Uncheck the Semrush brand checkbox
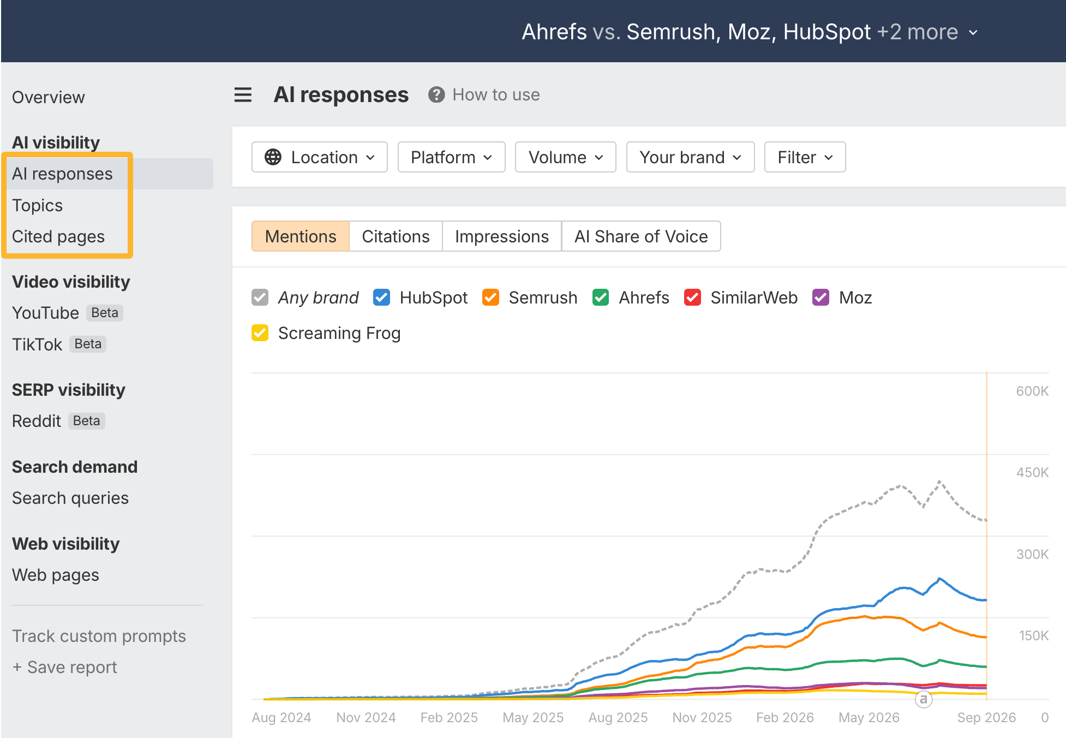Viewport: 1066px width, 738px height. (490, 297)
